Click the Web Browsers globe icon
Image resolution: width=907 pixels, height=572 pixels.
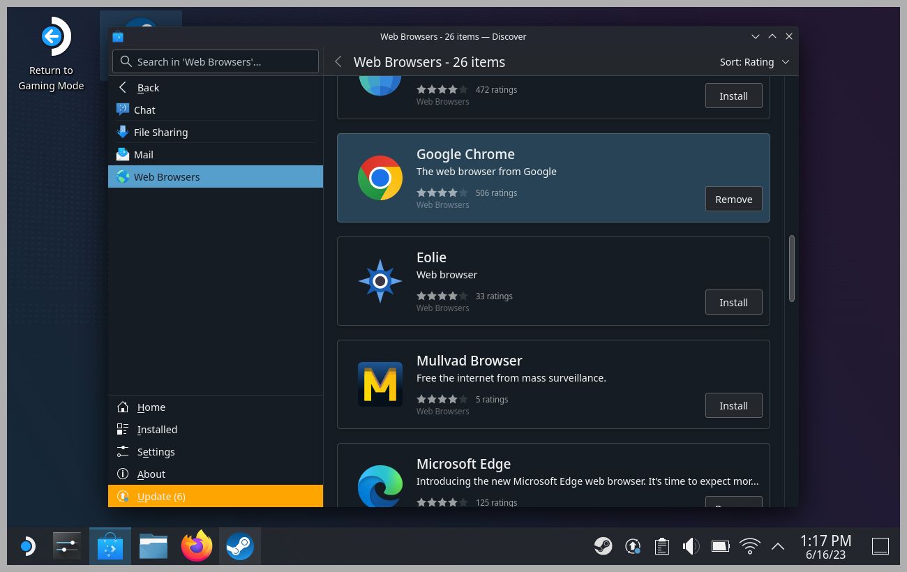(123, 176)
